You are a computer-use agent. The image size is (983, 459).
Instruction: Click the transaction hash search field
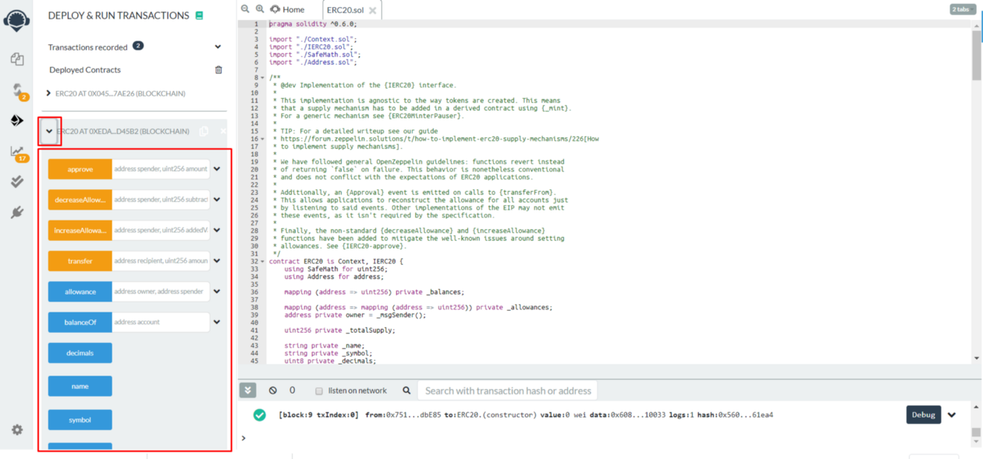[x=508, y=390]
